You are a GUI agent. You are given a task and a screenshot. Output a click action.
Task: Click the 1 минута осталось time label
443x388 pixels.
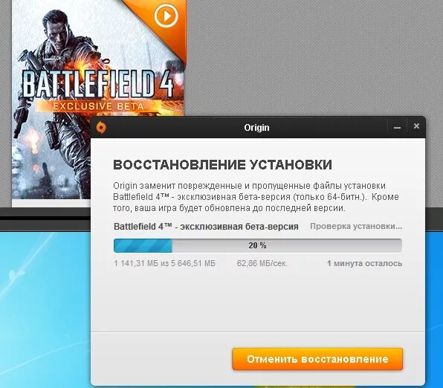(x=364, y=263)
